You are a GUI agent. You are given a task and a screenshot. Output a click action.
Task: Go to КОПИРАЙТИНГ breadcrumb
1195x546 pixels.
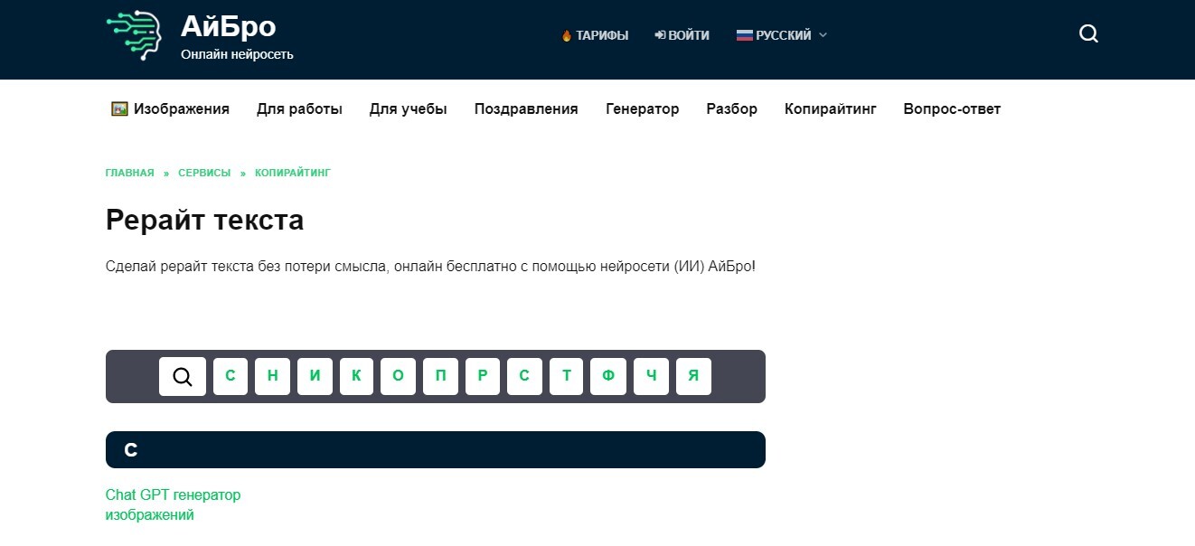tap(293, 173)
